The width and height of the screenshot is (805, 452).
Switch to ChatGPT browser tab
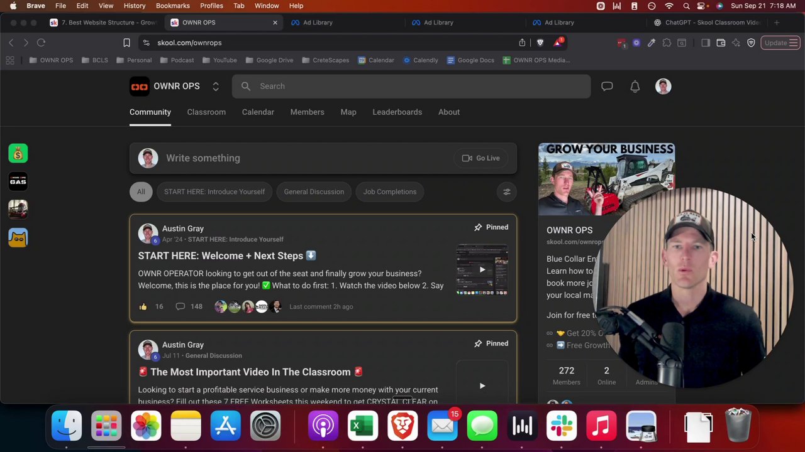(x=708, y=23)
